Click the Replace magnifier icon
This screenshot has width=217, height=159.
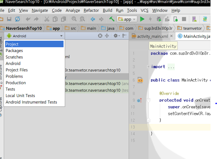click(82, 19)
